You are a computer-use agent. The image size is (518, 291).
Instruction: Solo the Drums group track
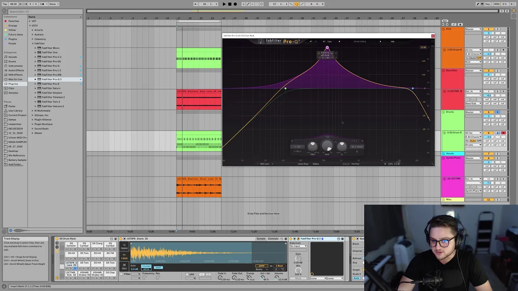pyautogui.click(x=497, y=112)
